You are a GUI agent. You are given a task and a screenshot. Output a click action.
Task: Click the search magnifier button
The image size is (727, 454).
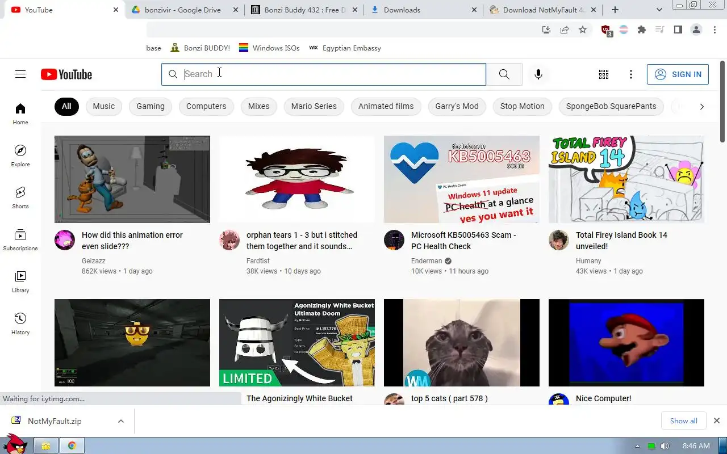tap(504, 74)
